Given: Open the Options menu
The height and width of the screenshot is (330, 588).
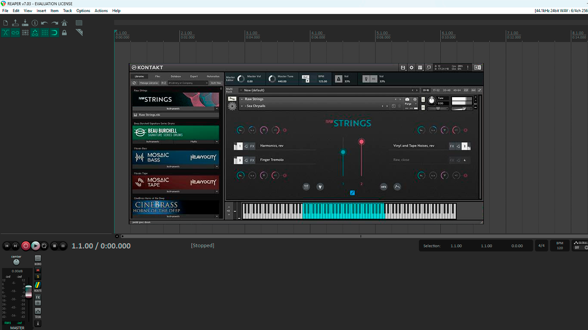Looking at the screenshot, I should pyautogui.click(x=83, y=11).
